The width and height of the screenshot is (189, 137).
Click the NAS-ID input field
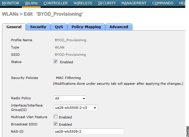tap(89, 131)
